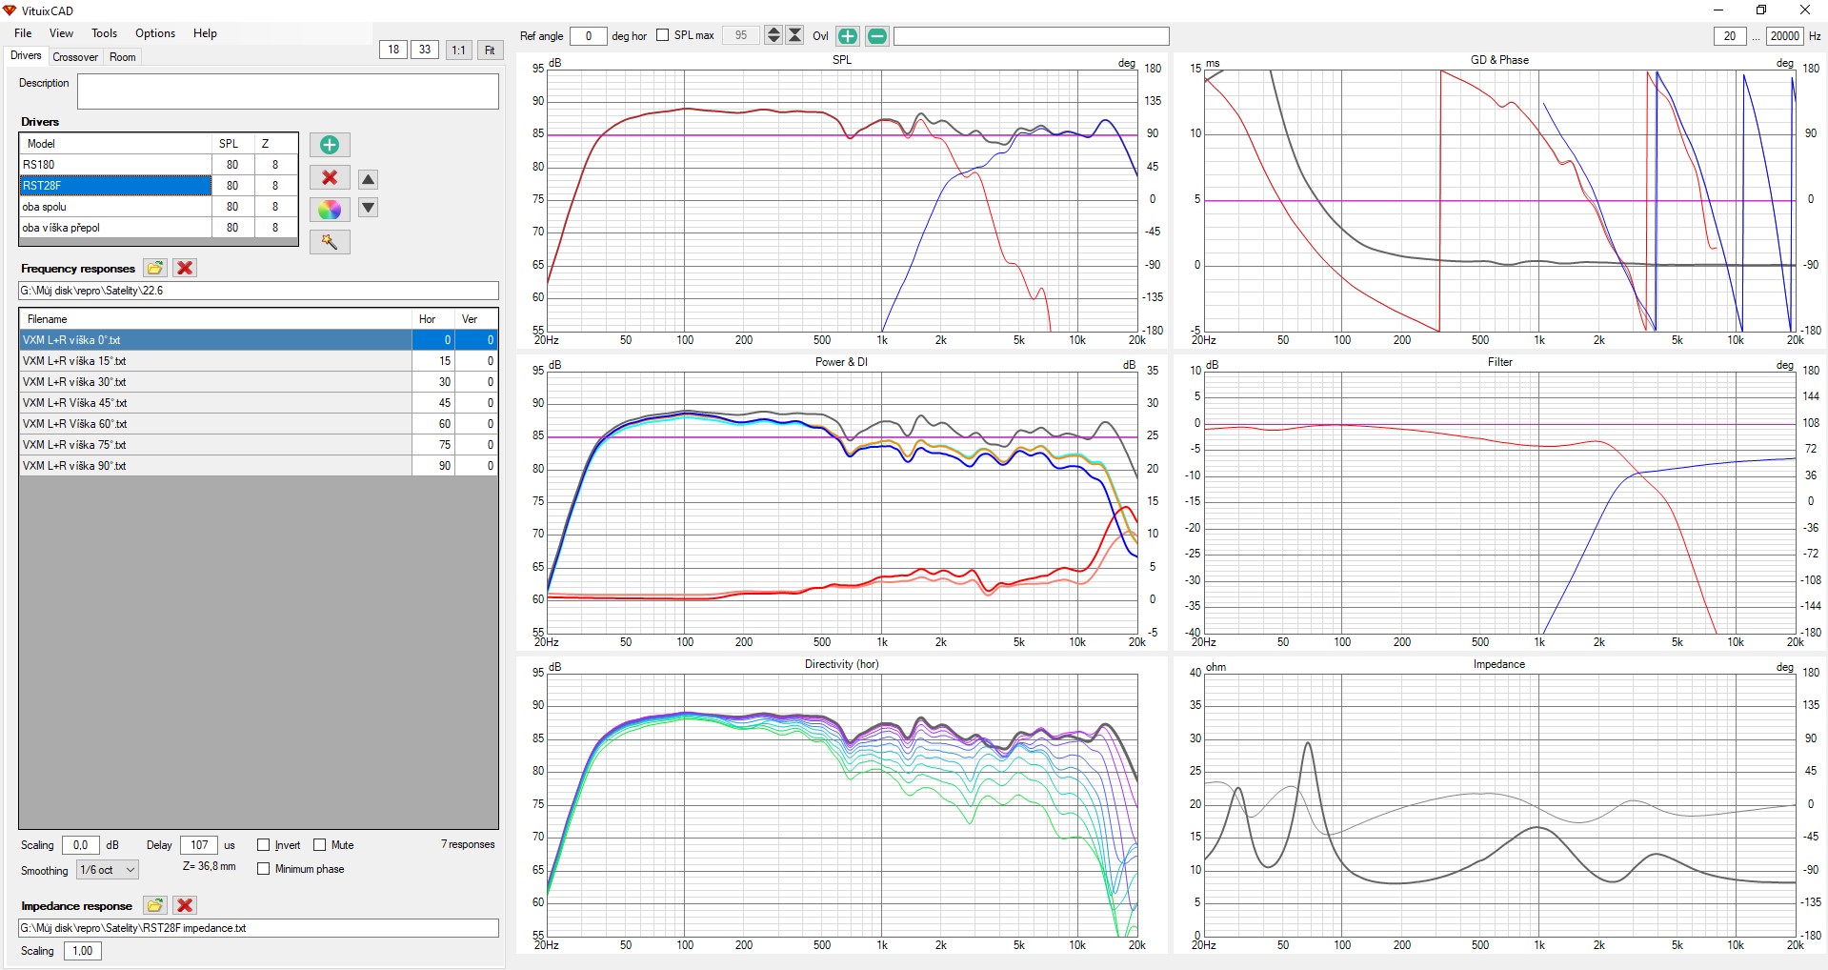Click the Hor column header in responses table
This screenshot has width=1828, height=970.
(x=433, y=319)
